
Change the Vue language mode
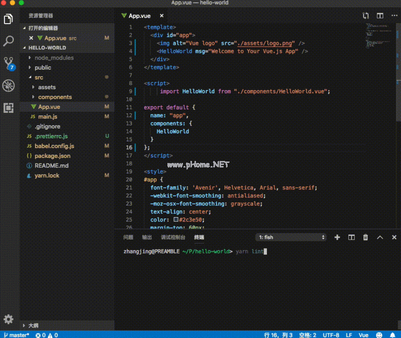tap(363, 335)
